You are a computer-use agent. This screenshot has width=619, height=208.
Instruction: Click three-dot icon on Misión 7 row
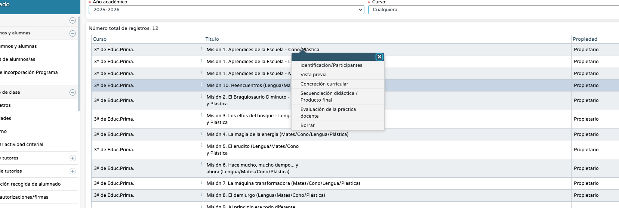201,183
